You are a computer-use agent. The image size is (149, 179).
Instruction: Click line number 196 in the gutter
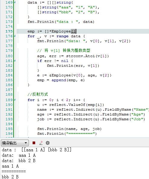pyautogui.click(x=9, y=134)
